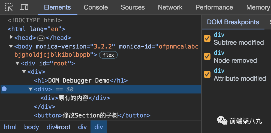This screenshot has height=133, width=271.
Task: Toggle the device toolbar icon
Action: [x=24, y=7]
